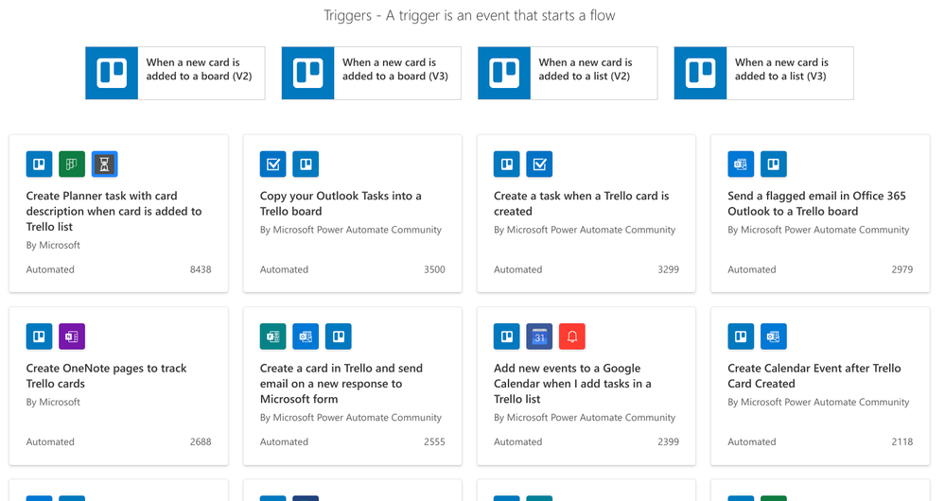This screenshot has height=501, width=945.
Task: Click Outlook Tasks checkmark icon in Copy your Outlook Tasks card
Action: [x=273, y=164]
